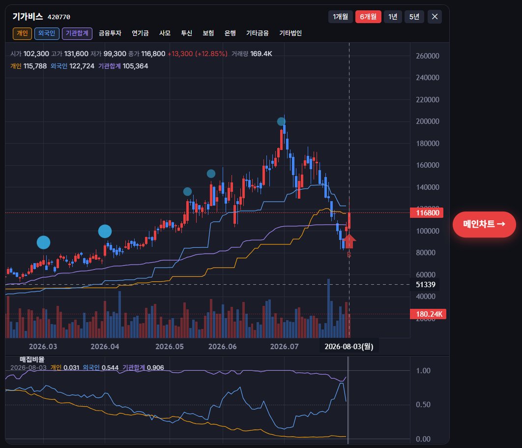The height and width of the screenshot is (448, 522).
Task: Click the 51339 crosshair price label
Action: (x=425, y=284)
